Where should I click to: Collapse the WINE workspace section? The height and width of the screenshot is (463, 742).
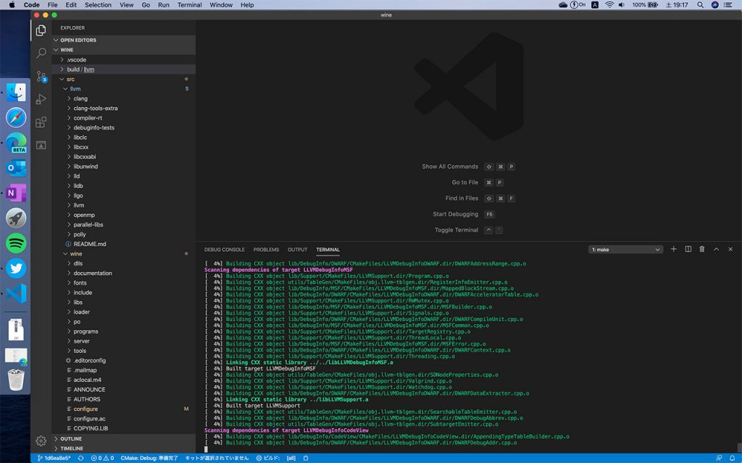pos(123,50)
